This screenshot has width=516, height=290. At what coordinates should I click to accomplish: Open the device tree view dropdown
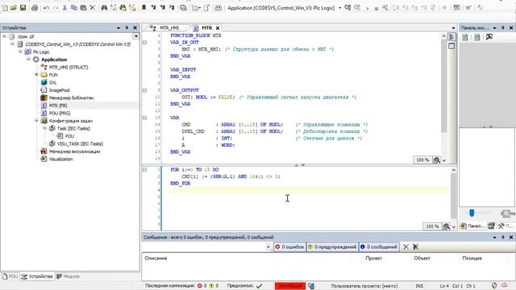[135, 36]
